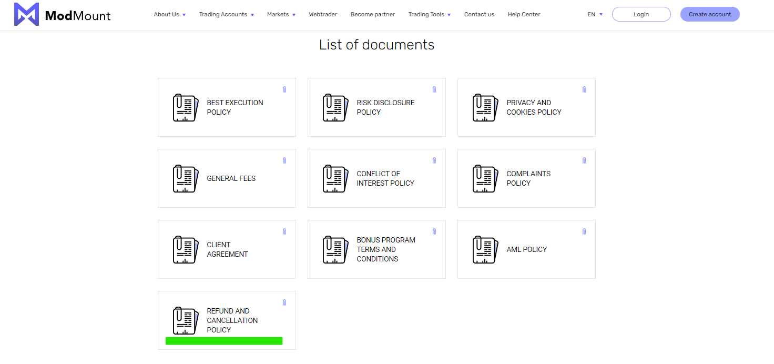Click paperclip icon on Refund and Cancellation card

(284, 302)
